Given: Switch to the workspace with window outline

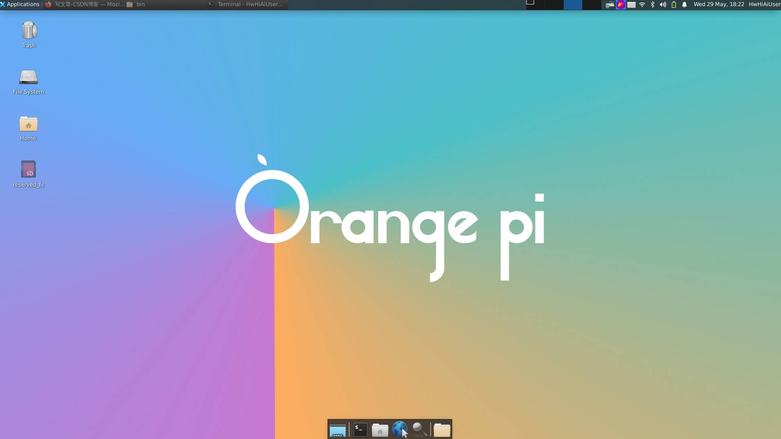Looking at the screenshot, I should [535, 4].
